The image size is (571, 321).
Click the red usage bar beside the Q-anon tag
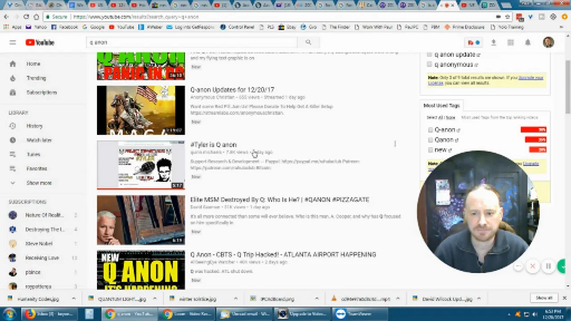coord(533,130)
